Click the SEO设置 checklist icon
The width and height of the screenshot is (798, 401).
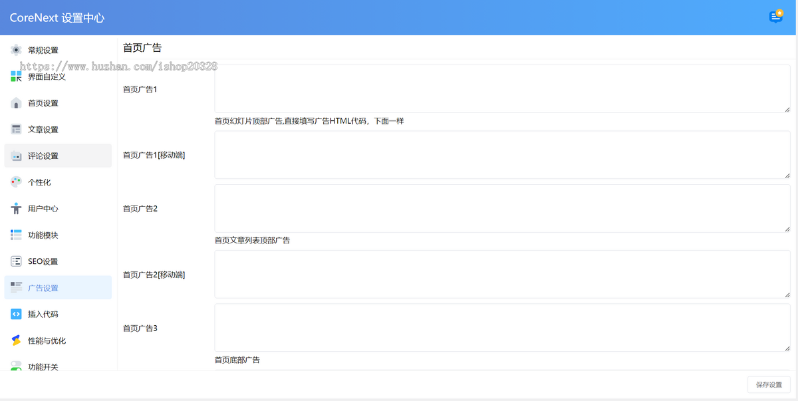[17, 261]
